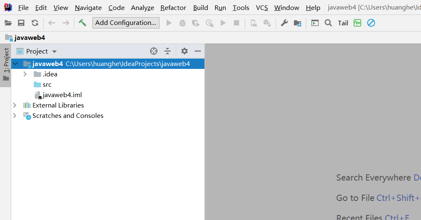Open the Analyze menu
This screenshot has height=220, width=421.
142,8
